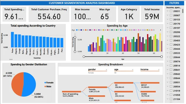The height and width of the screenshot is (104, 186).
Task: Click the filters panel vertical scrollbar
Action: pyautogui.click(x=183, y=11)
